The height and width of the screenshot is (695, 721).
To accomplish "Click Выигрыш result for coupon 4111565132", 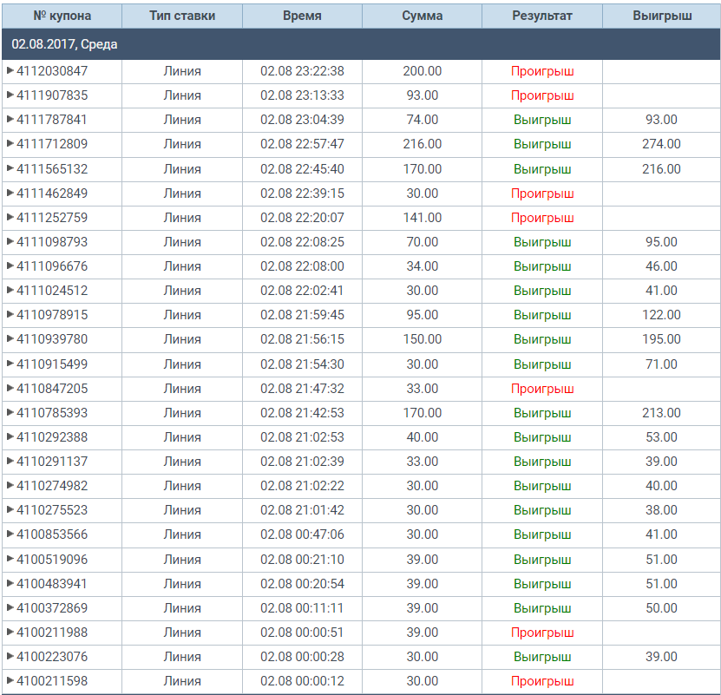I will coord(542,169).
